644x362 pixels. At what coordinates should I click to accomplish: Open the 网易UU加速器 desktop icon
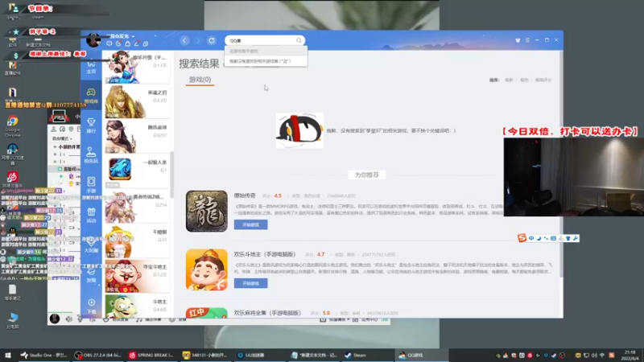(12, 154)
